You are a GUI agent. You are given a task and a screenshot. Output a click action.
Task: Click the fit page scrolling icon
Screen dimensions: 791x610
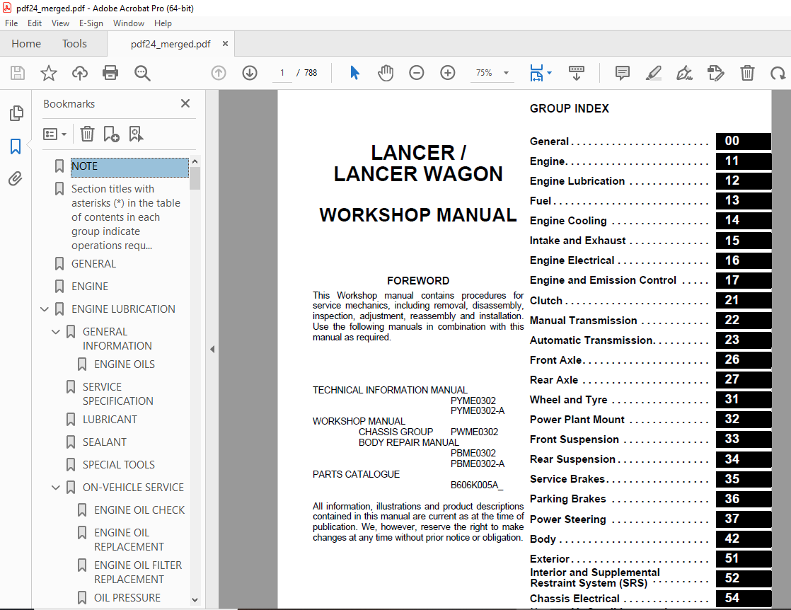click(536, 73)
